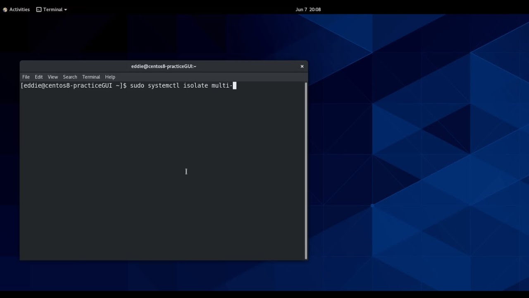Open the clock showing Jun 7 20:08
Image resolution: width=529 pixels, height=298 pixels.
(x=308, y=10)
